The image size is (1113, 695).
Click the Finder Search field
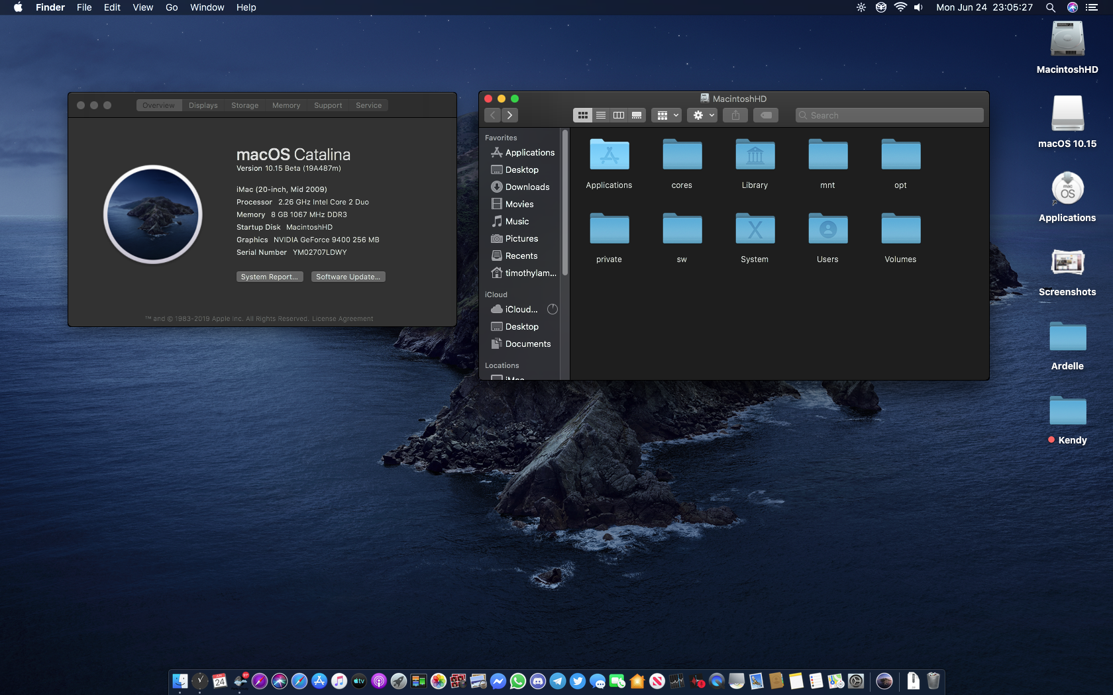889,115
